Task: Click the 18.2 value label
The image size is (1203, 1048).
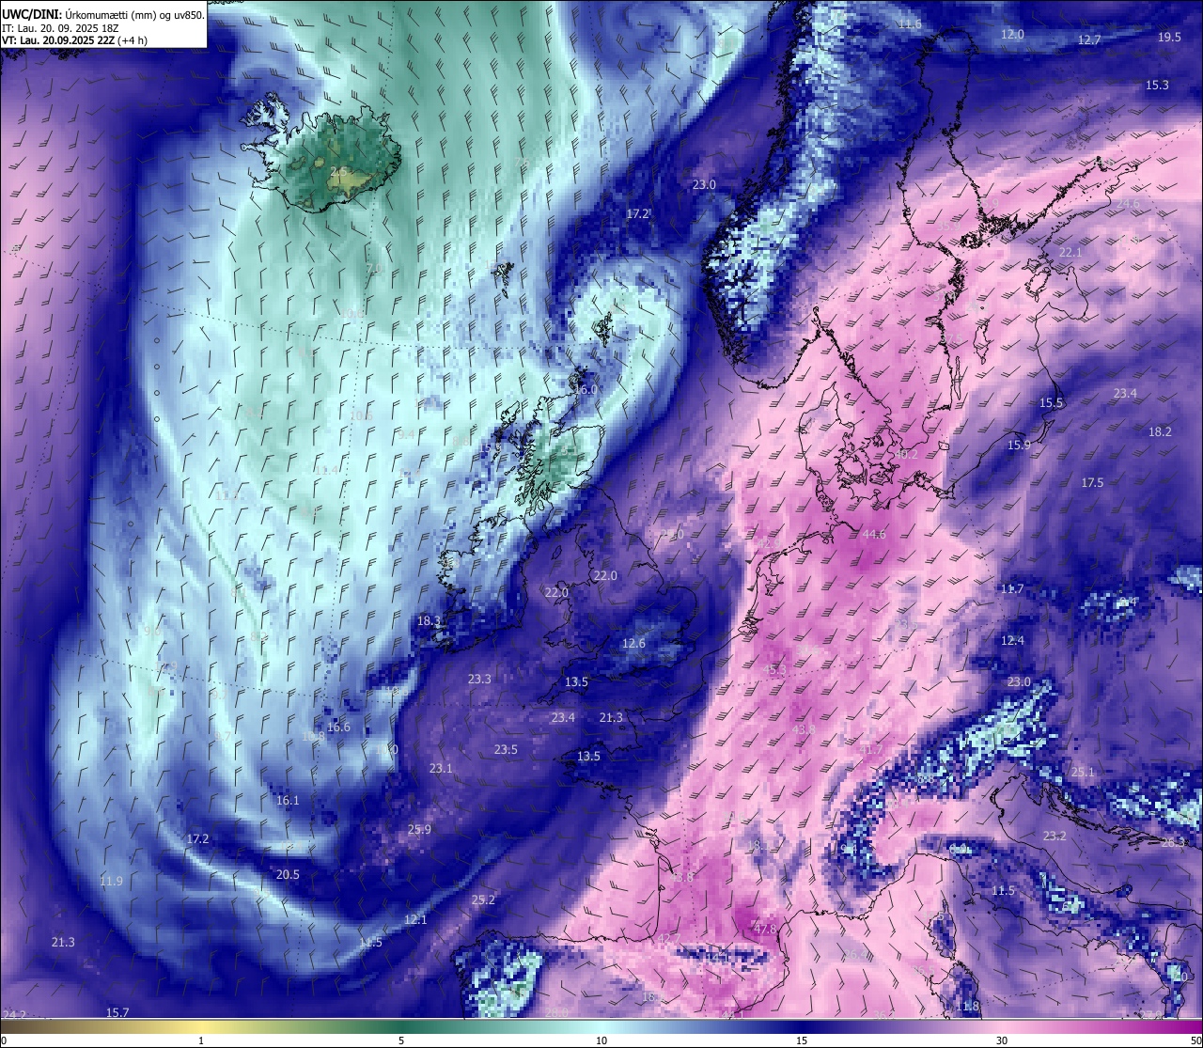Action: (x=1160, y=432)
